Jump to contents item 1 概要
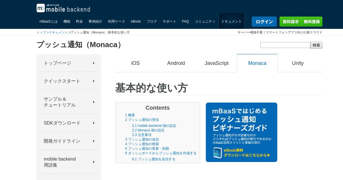 [x=130, y=115]
